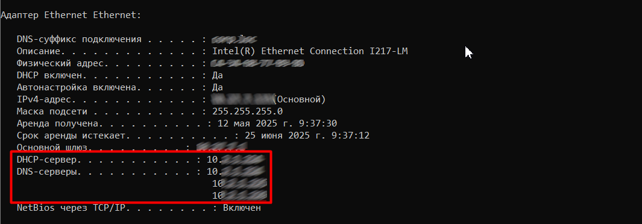
Task: Click the Адаптер Ethernet Ethernet heading
Action: 71,15
